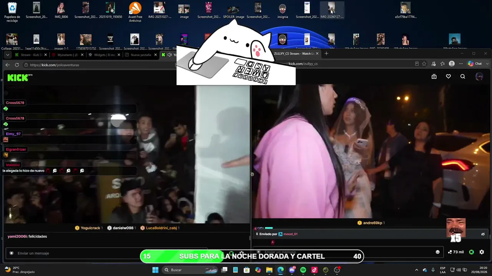The height and width of the screenshot is (276, 492).
Task: Open a new tab in right browser
Action: (326, 54)
